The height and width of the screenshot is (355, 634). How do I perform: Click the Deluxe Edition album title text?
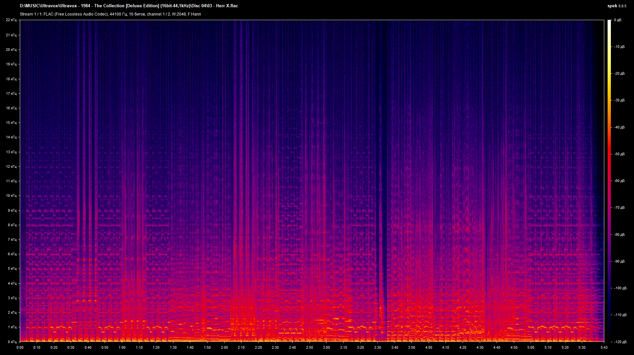(x=143, y=6)
